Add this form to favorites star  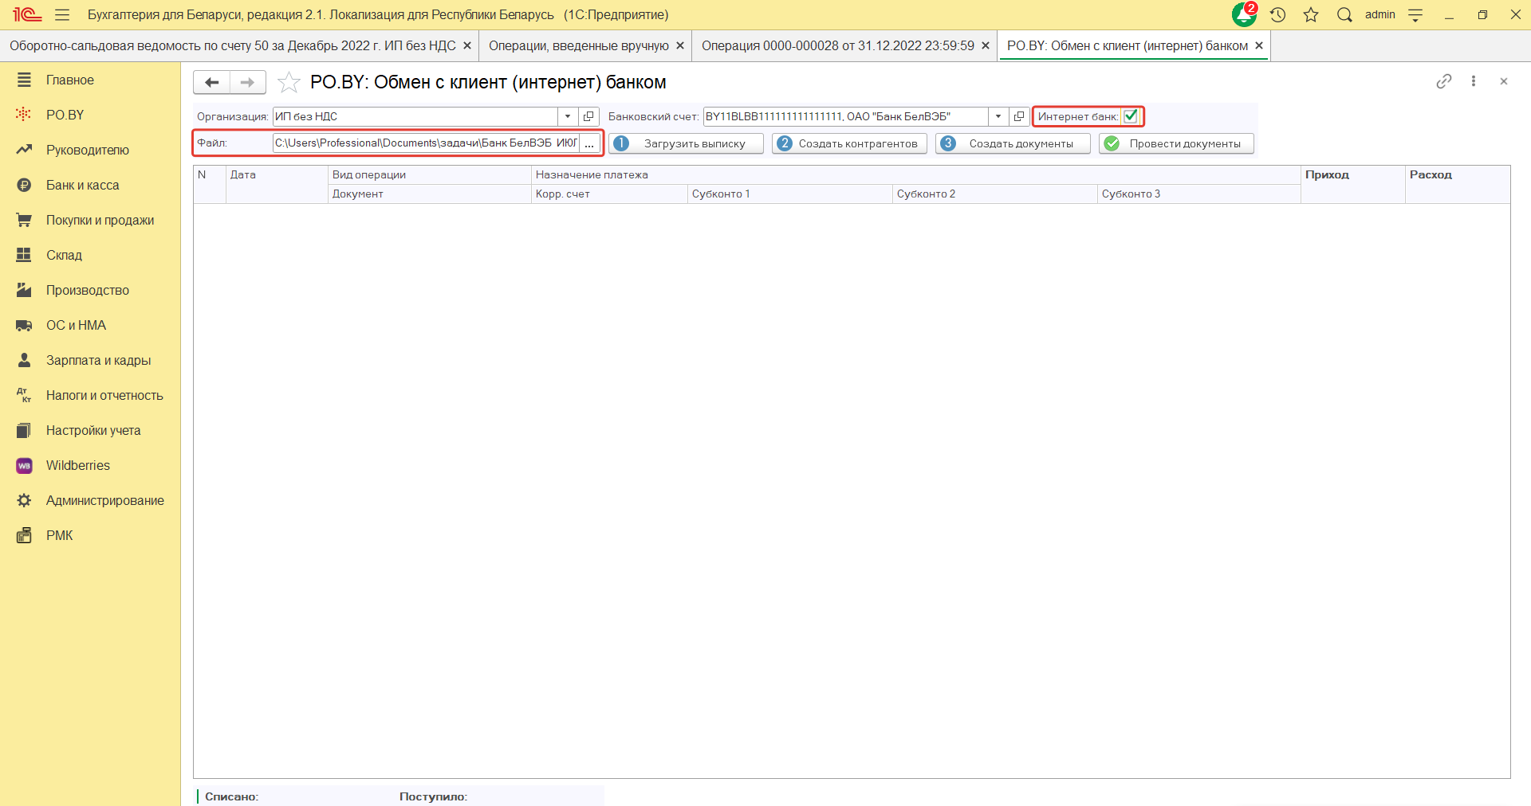pos(289,82)
